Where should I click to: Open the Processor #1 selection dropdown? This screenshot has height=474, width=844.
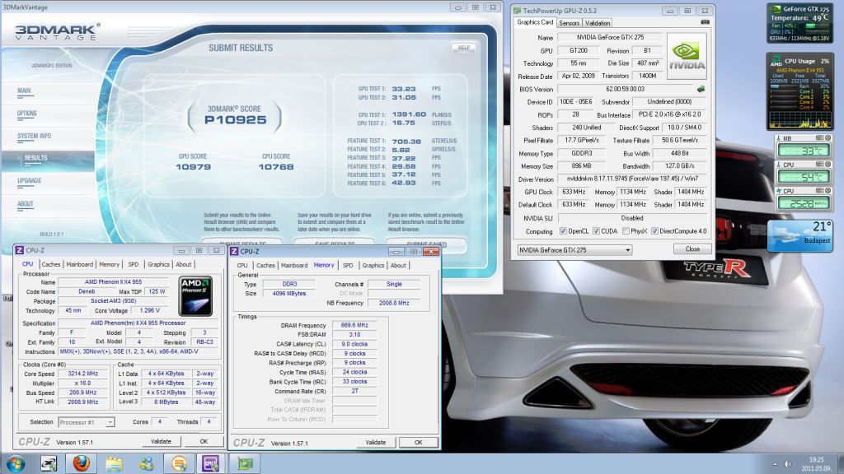pyautogui.click(x=86, y=422)
